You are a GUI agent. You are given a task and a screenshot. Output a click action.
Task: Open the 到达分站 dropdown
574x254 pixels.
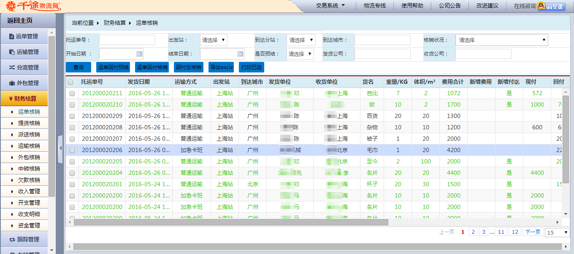click(x=301, y=40)
